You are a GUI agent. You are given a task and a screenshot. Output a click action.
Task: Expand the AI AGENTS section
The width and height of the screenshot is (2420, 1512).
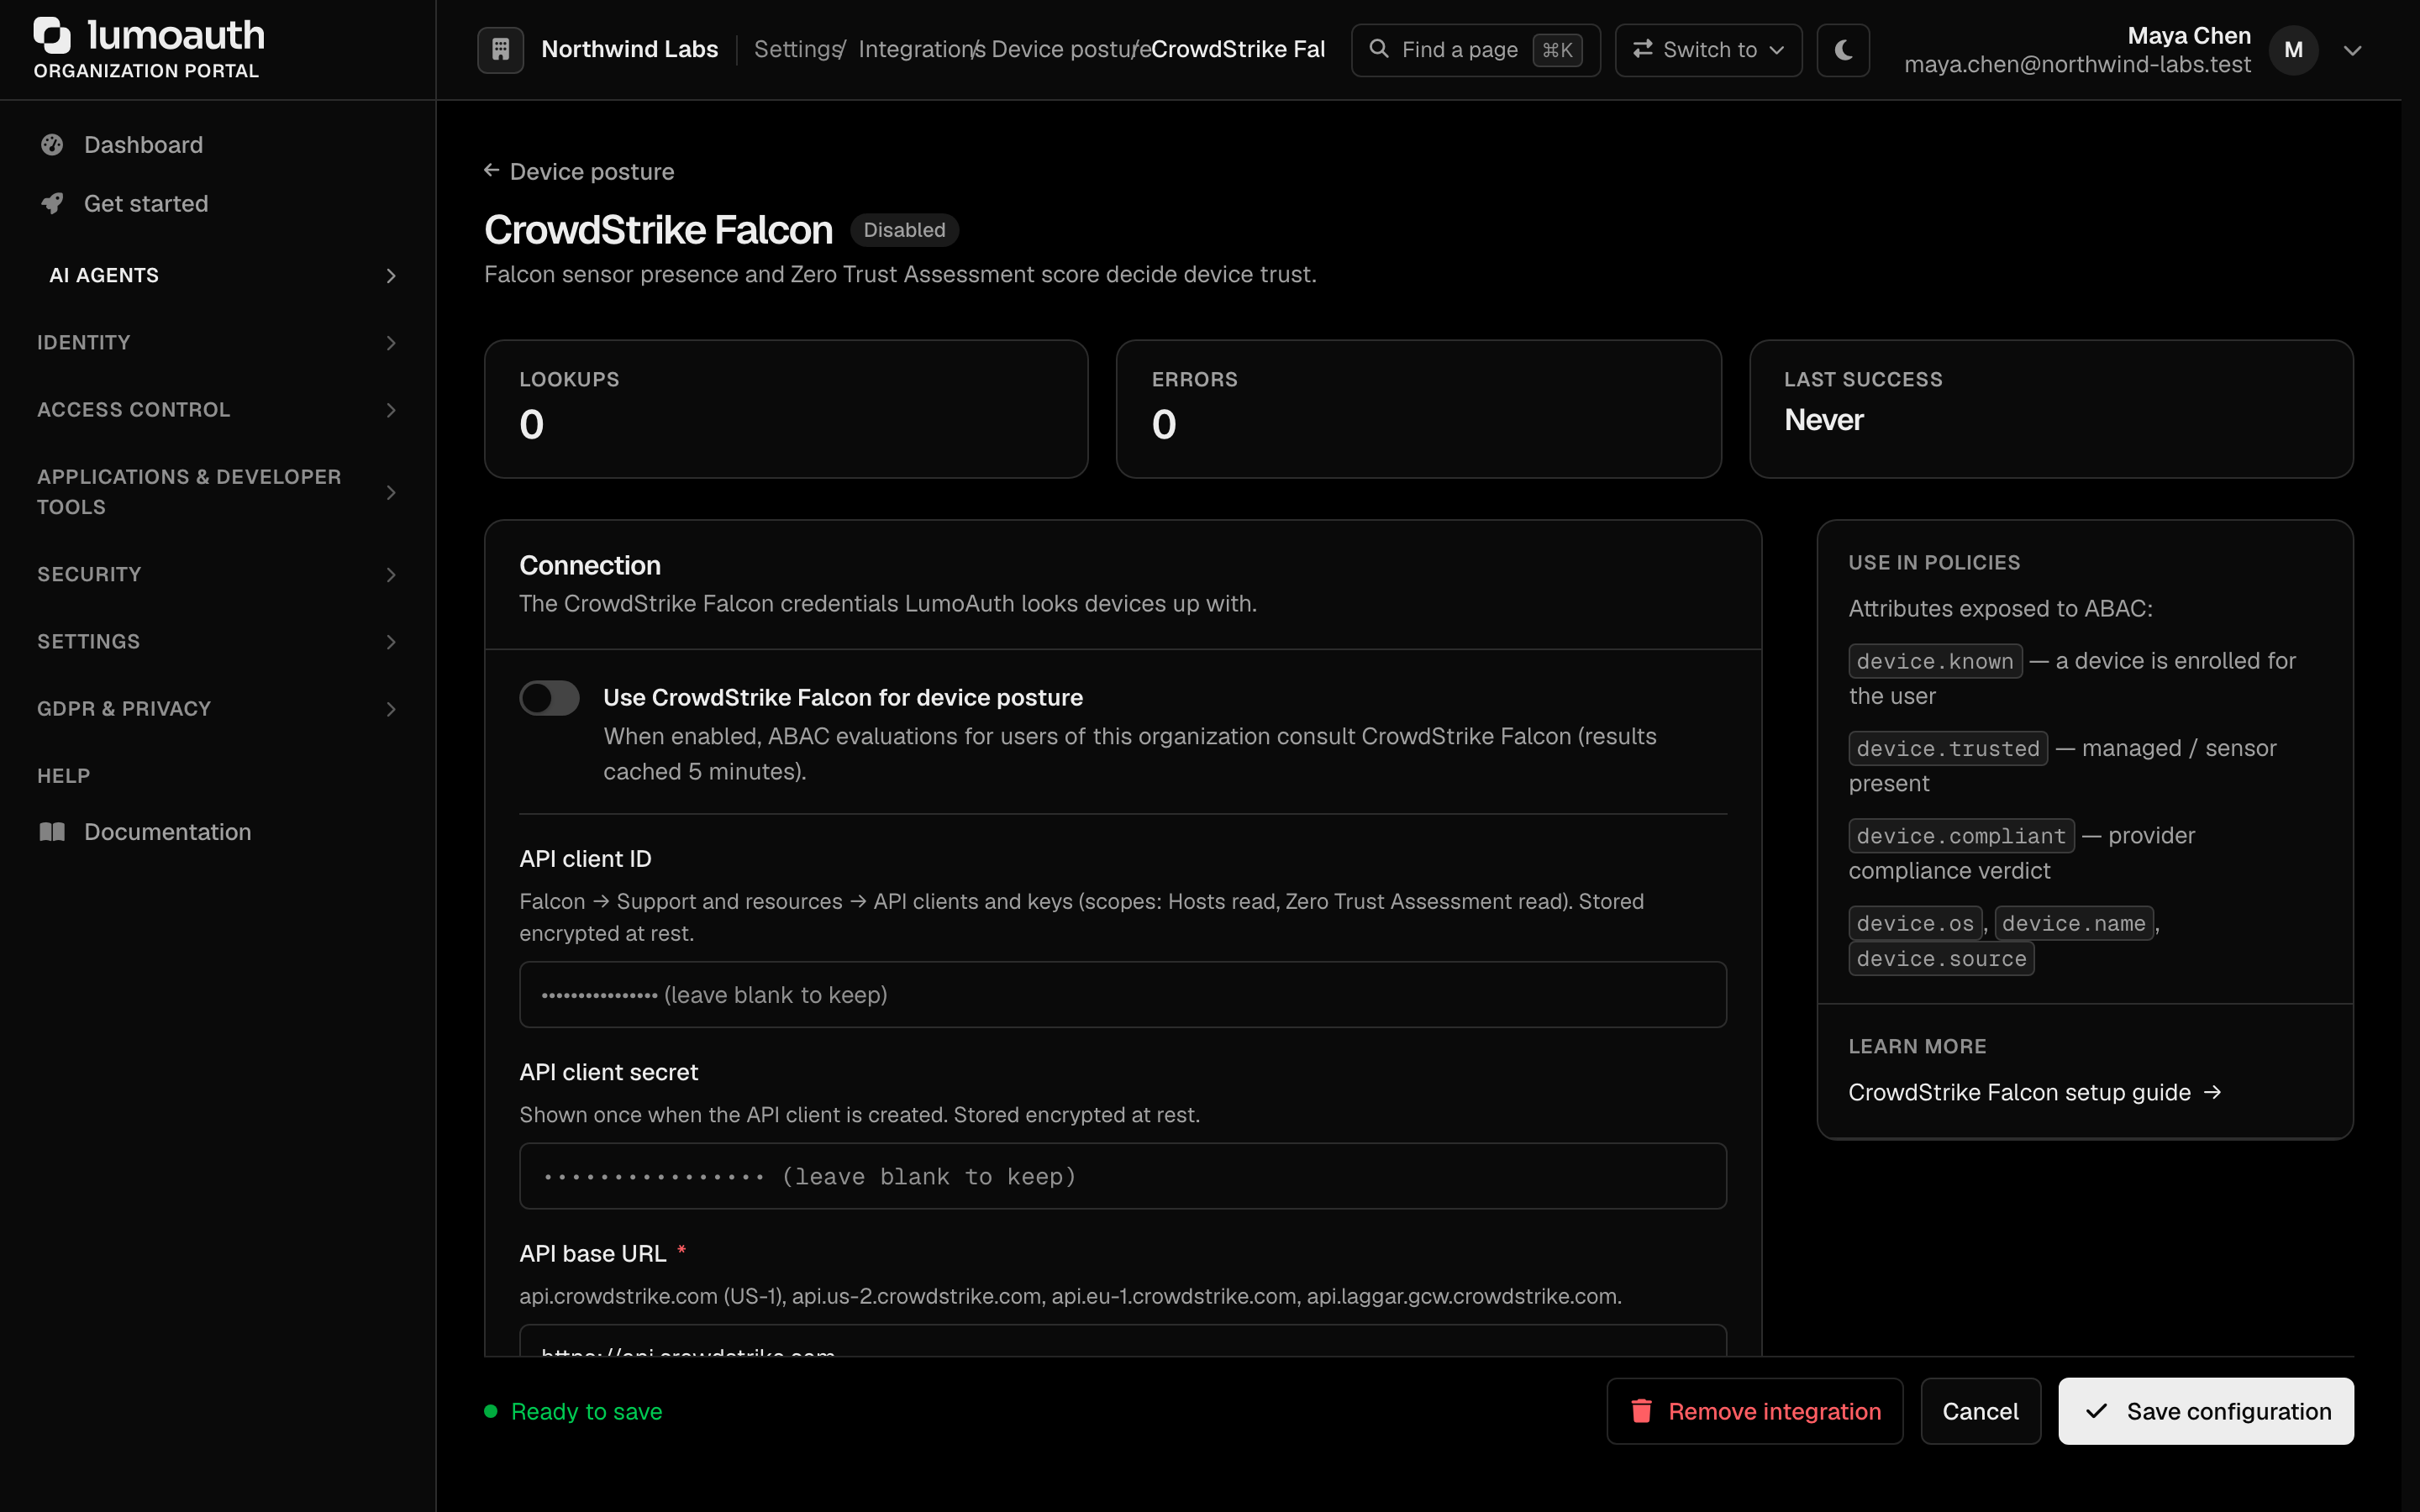[x=218, y=275]
